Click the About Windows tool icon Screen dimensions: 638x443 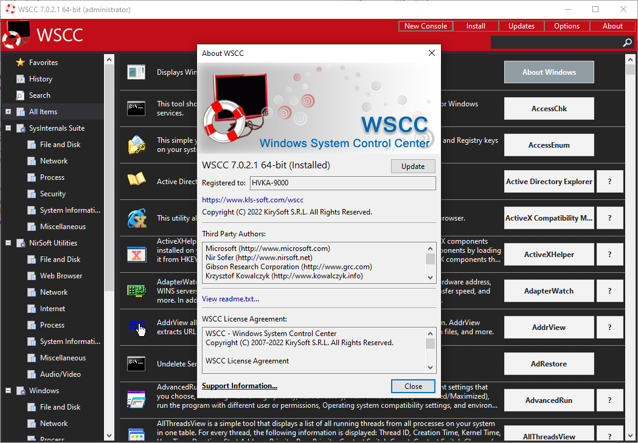click(x=136, y=72)
